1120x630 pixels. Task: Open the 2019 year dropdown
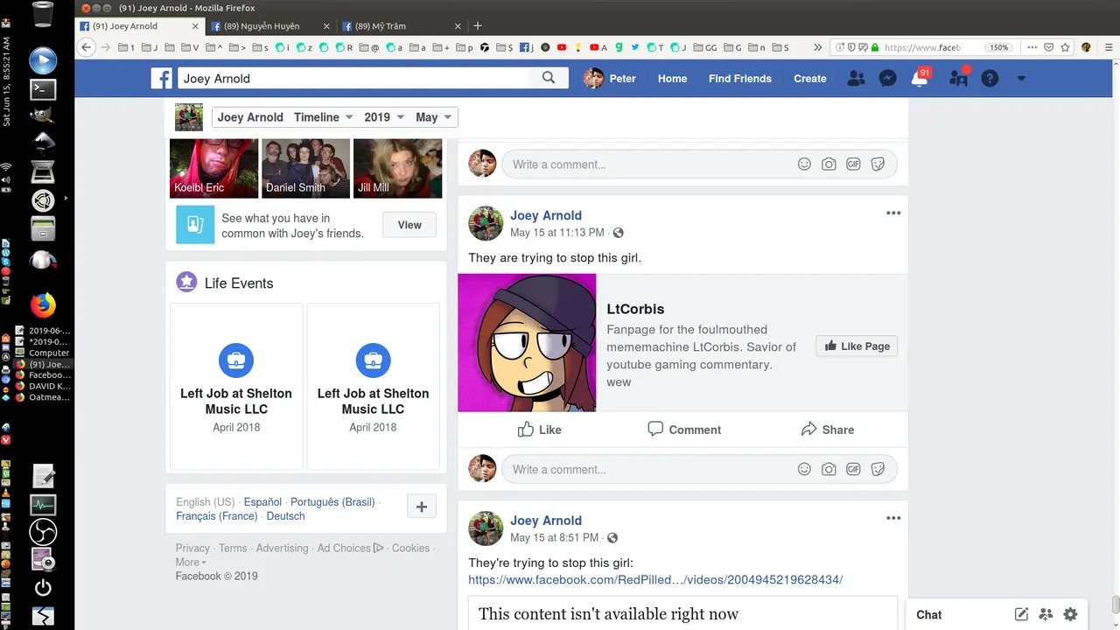[384, 117]
